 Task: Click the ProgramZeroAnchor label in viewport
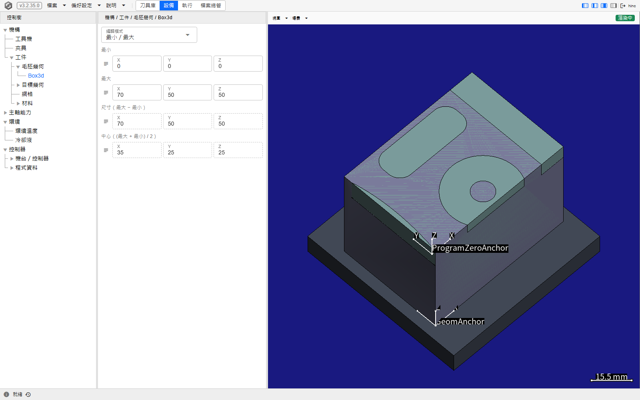point(470,248)
